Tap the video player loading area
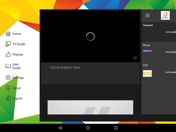 (x=90, y=36)
